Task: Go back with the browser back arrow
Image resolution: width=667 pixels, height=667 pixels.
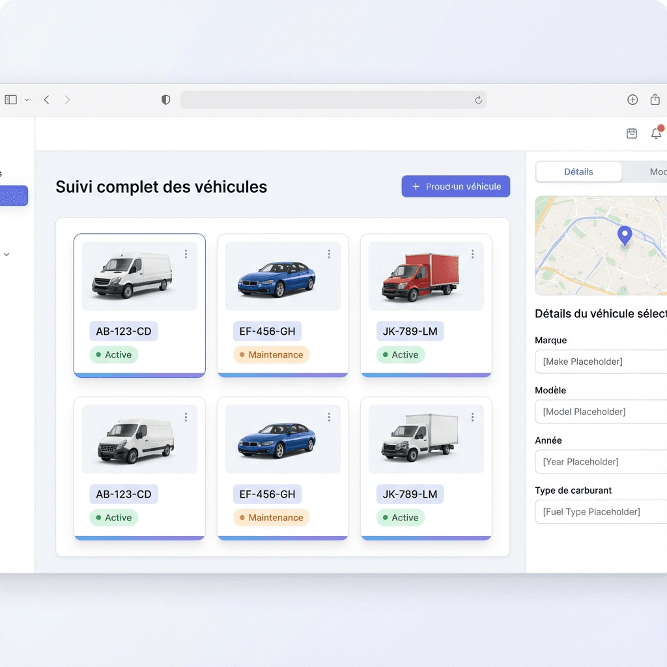Action: [x=46, y=100]
